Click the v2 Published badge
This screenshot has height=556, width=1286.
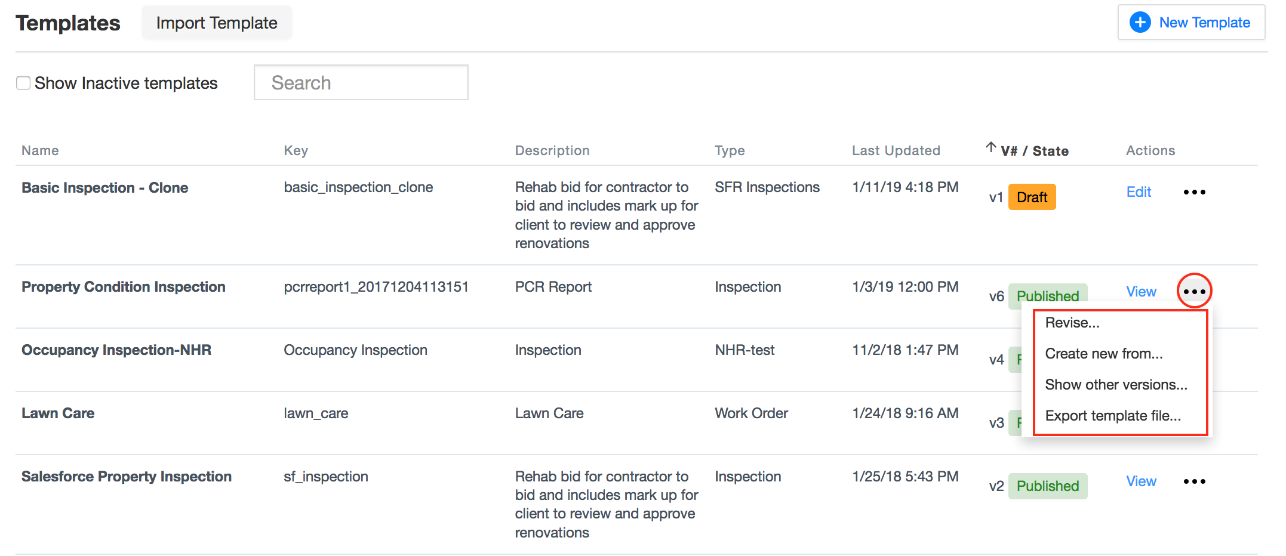1048,486
